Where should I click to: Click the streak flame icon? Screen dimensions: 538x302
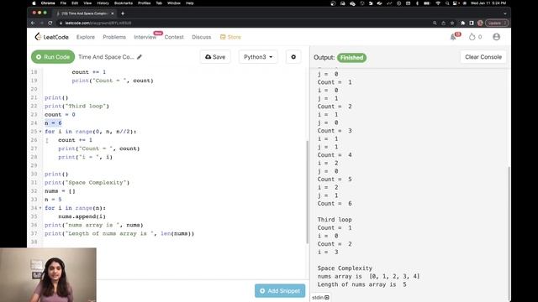click(x=472, y=37)
